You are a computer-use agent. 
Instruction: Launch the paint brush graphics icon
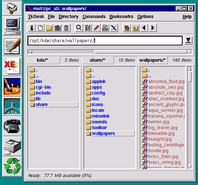click(x=12, y=87)
